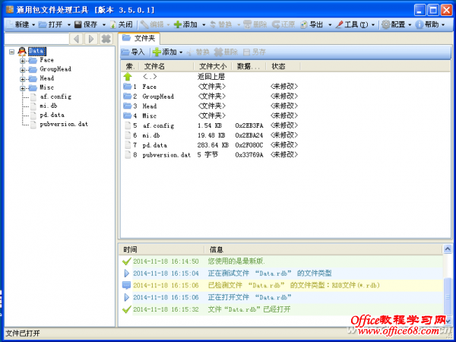Open the 新建 dropdown arrow

tap(33, 25)
